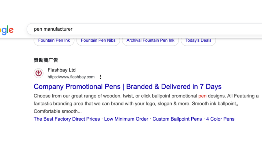Follow the Low Minimum Order sitelink
This screenshot has width=262, height=152.
click(x=126, y=119)
